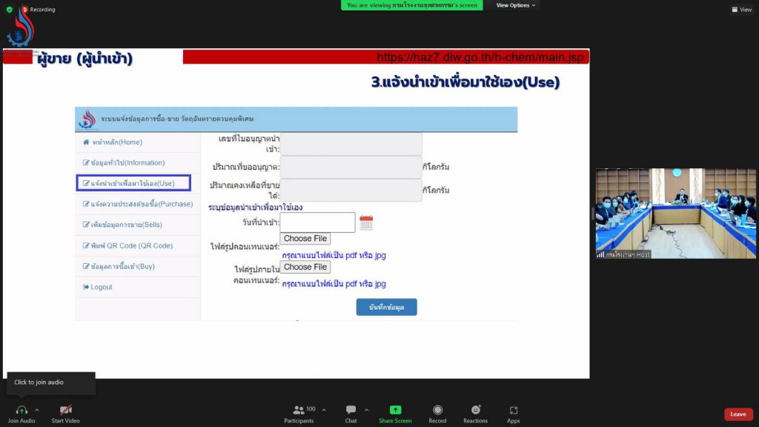
Task: Expand the arrow next to Chat
Action: pos(366,408)
